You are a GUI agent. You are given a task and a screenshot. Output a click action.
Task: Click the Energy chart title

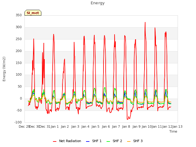(98, 3)
